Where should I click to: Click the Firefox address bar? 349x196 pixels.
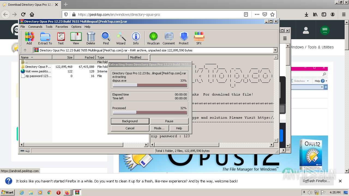click(x=159, y=14)
